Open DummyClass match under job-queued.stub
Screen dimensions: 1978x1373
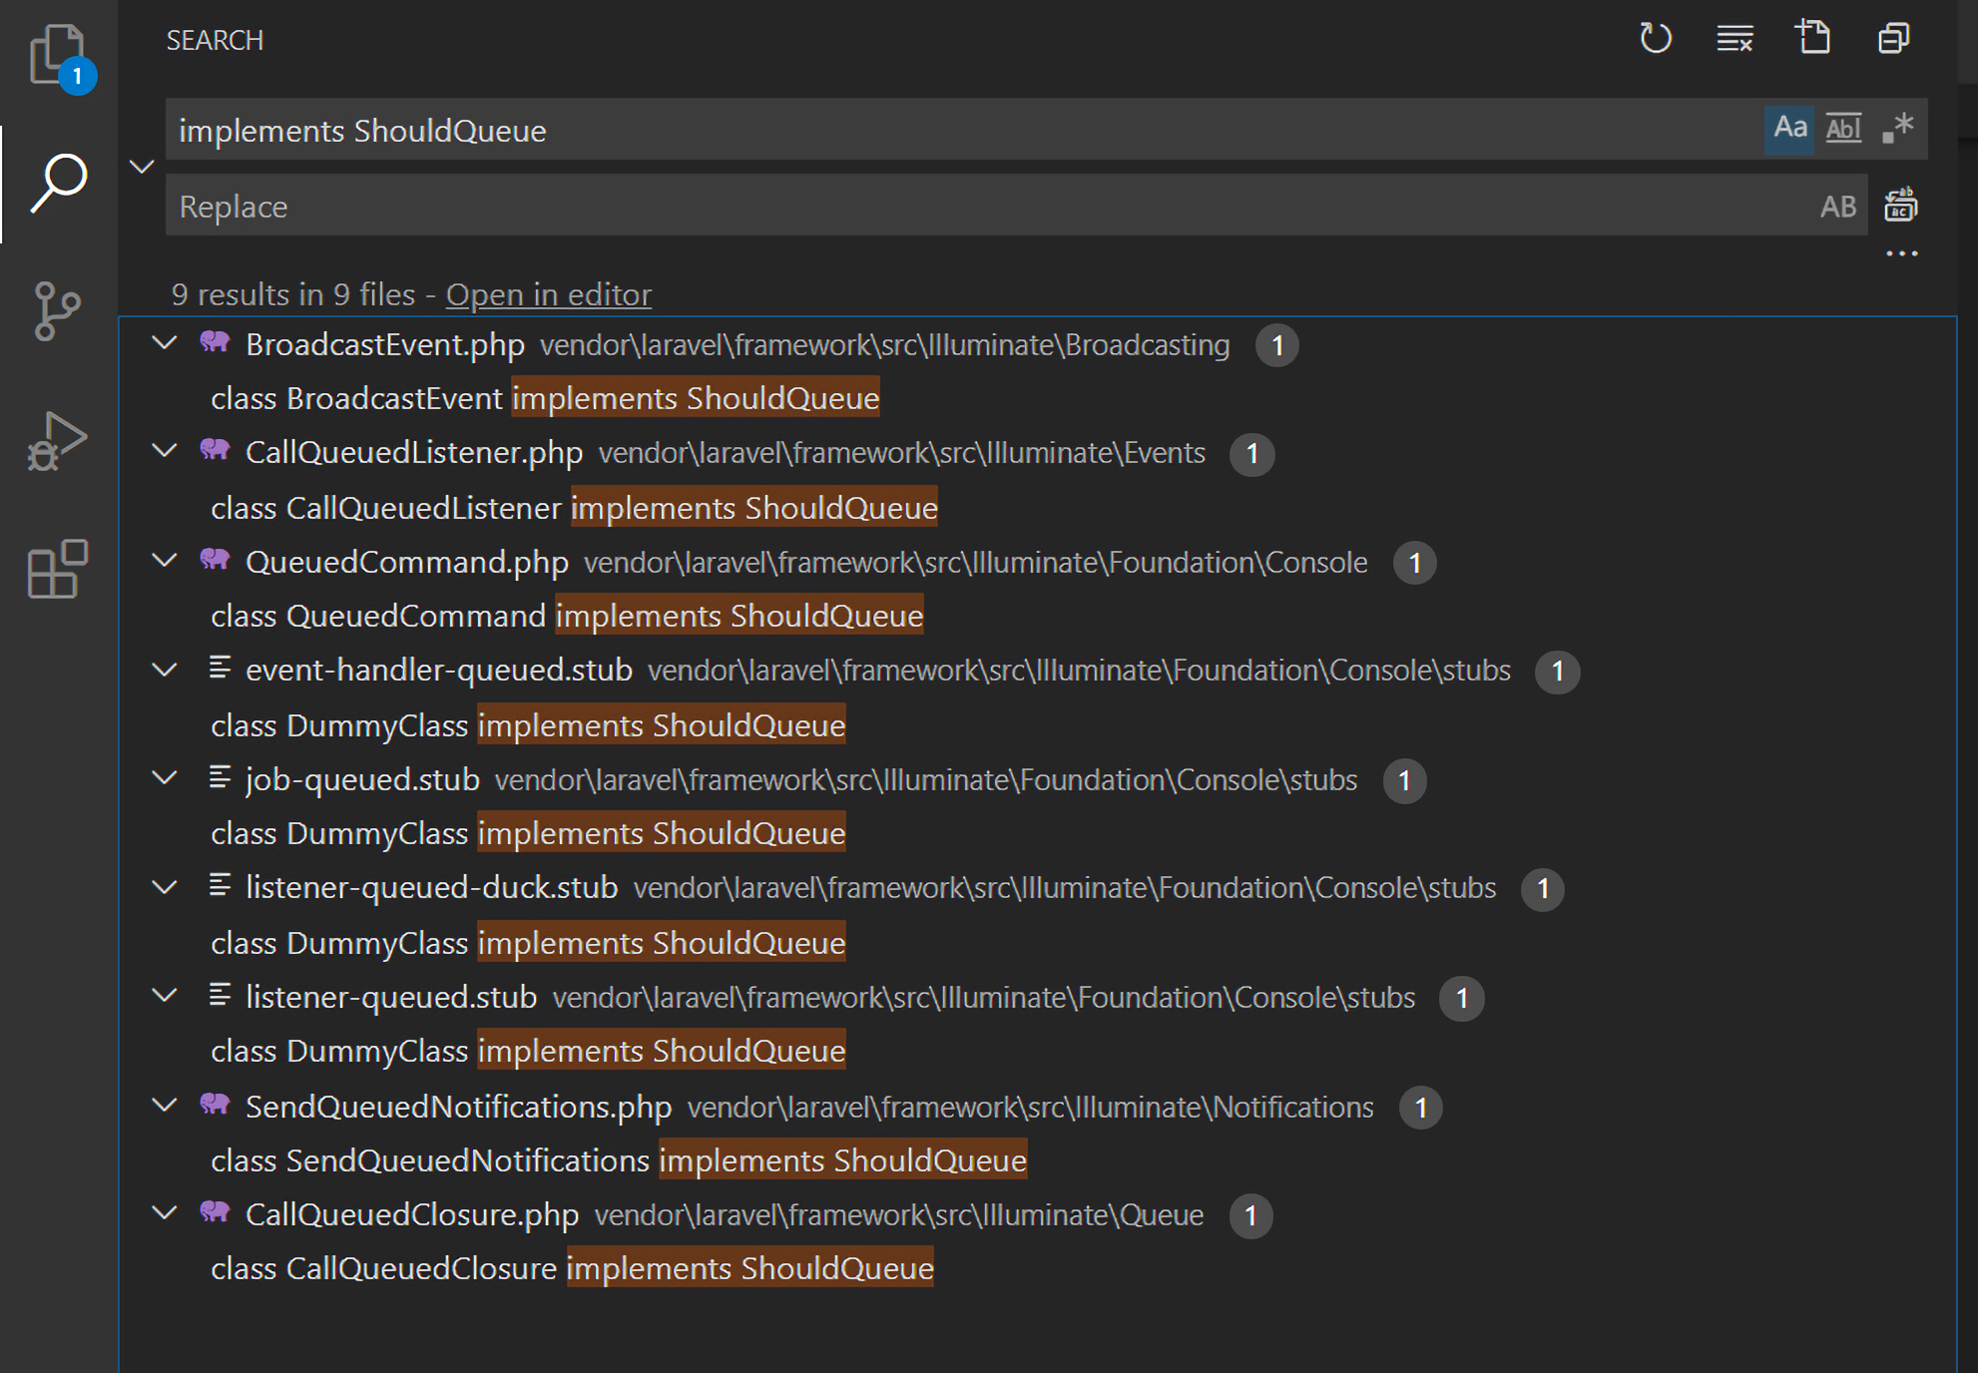pyautogui.click(x=528, y=833)
